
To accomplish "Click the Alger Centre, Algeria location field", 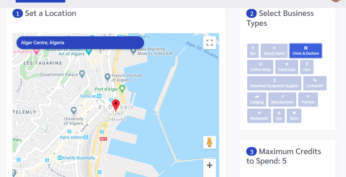I will (x=80, y=43).
